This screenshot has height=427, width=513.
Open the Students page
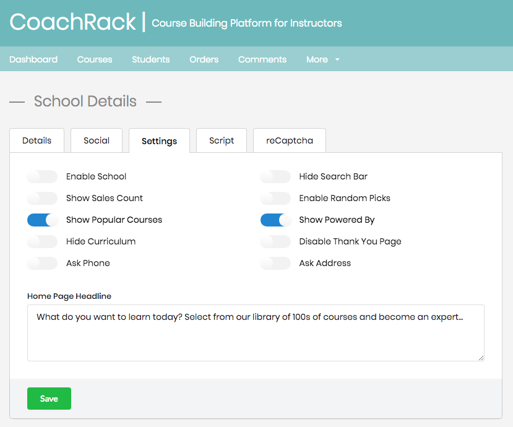[150, 59]
